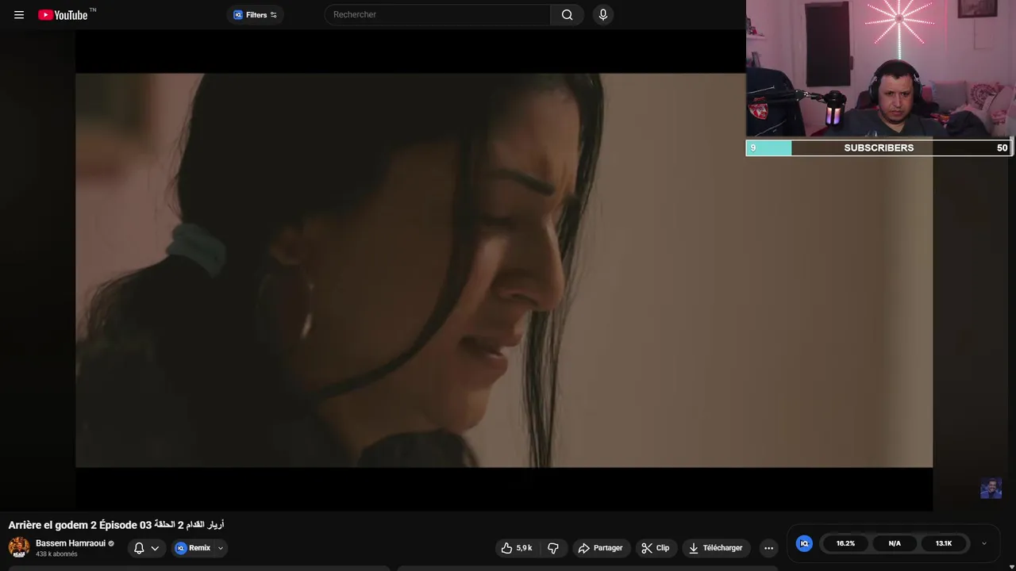Click the verified checkmark badge
This screenshot has width=1016, height=571.
pyautogui.click(x=111, y=544)
